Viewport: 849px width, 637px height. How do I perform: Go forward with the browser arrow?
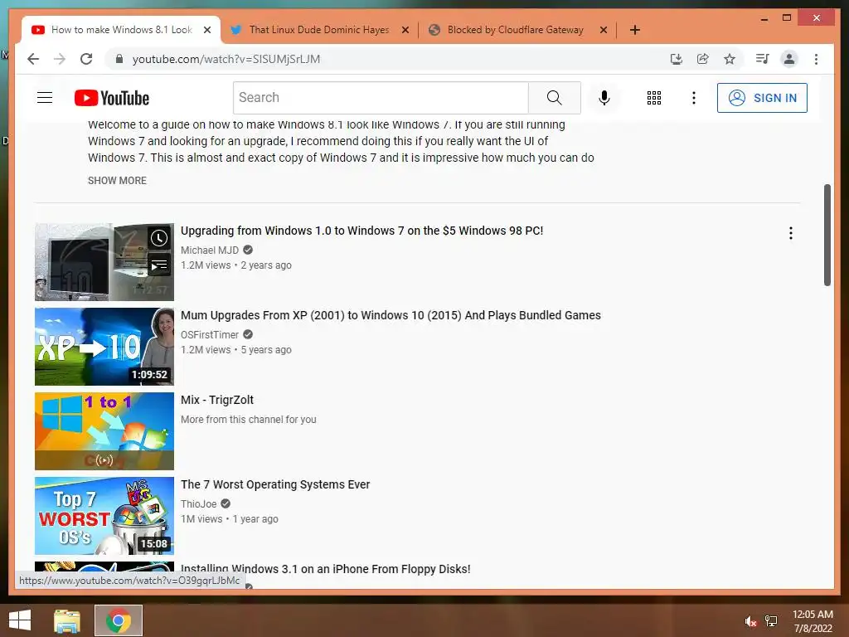[60, 59]
